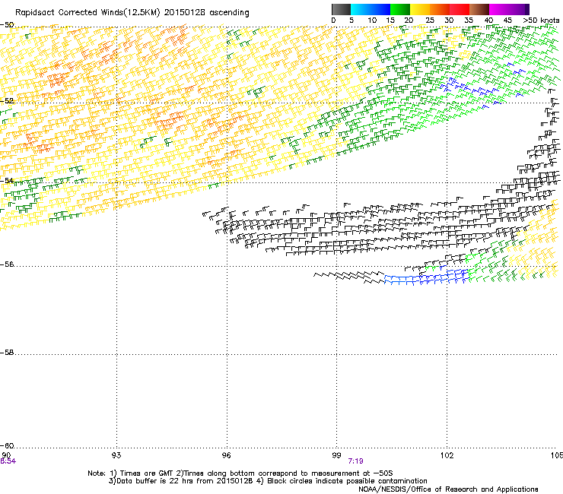
Task: Click the '>50 knots' legend label
Action: click(541, 21)
